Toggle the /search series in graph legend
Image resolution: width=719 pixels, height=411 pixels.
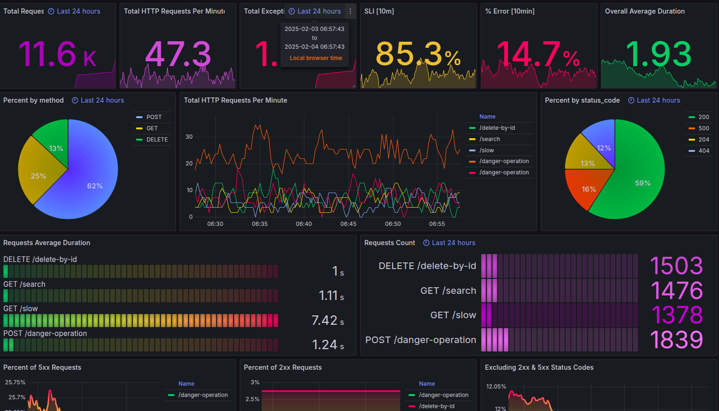(x=490, y=139)
